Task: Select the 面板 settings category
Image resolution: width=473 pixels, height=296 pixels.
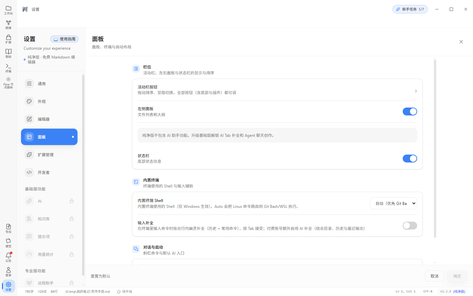Action: pos(49,137)
